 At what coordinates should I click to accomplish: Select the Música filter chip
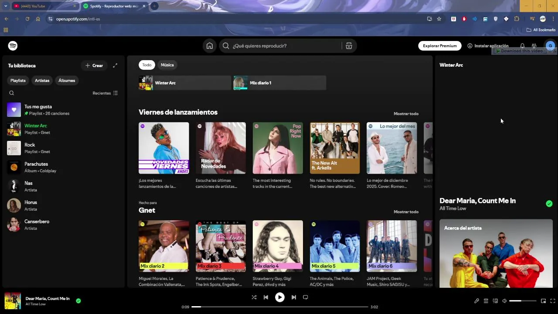[167, 65]
